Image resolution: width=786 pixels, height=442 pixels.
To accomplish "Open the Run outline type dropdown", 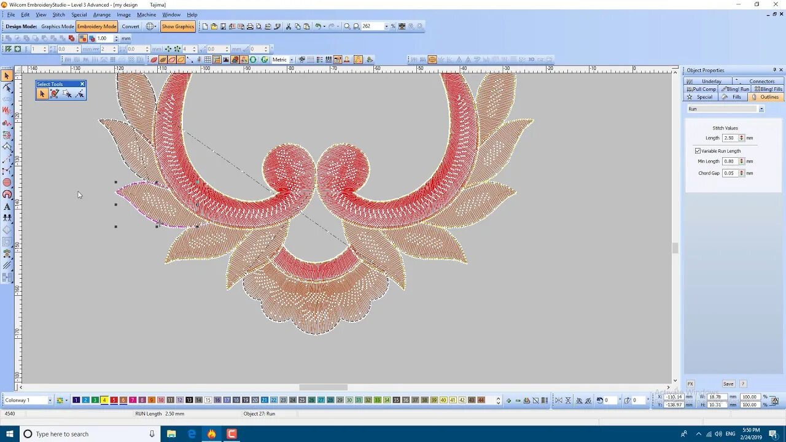I will tap(761, 109).
